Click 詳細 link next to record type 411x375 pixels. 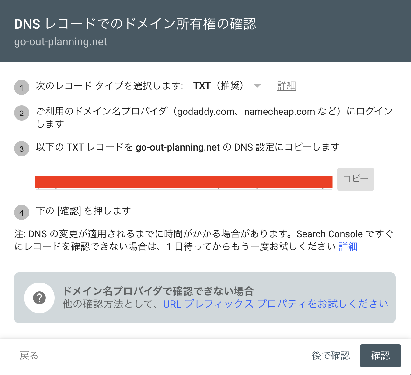(286, 85)
